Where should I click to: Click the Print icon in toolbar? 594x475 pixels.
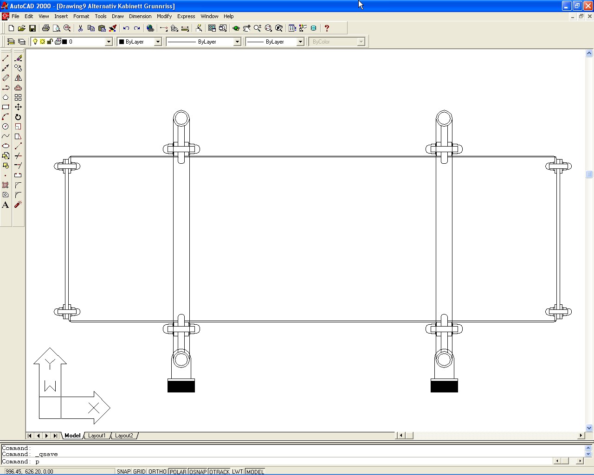coord(45,28)
